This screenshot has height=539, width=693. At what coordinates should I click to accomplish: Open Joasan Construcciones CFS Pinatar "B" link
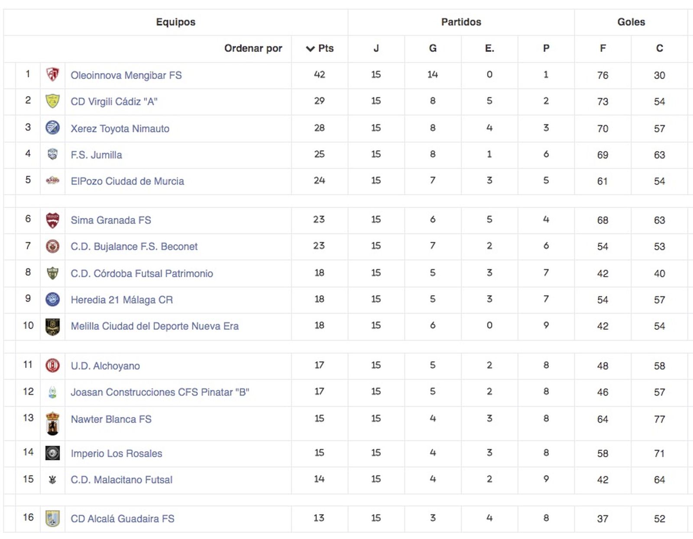[160, 392]
